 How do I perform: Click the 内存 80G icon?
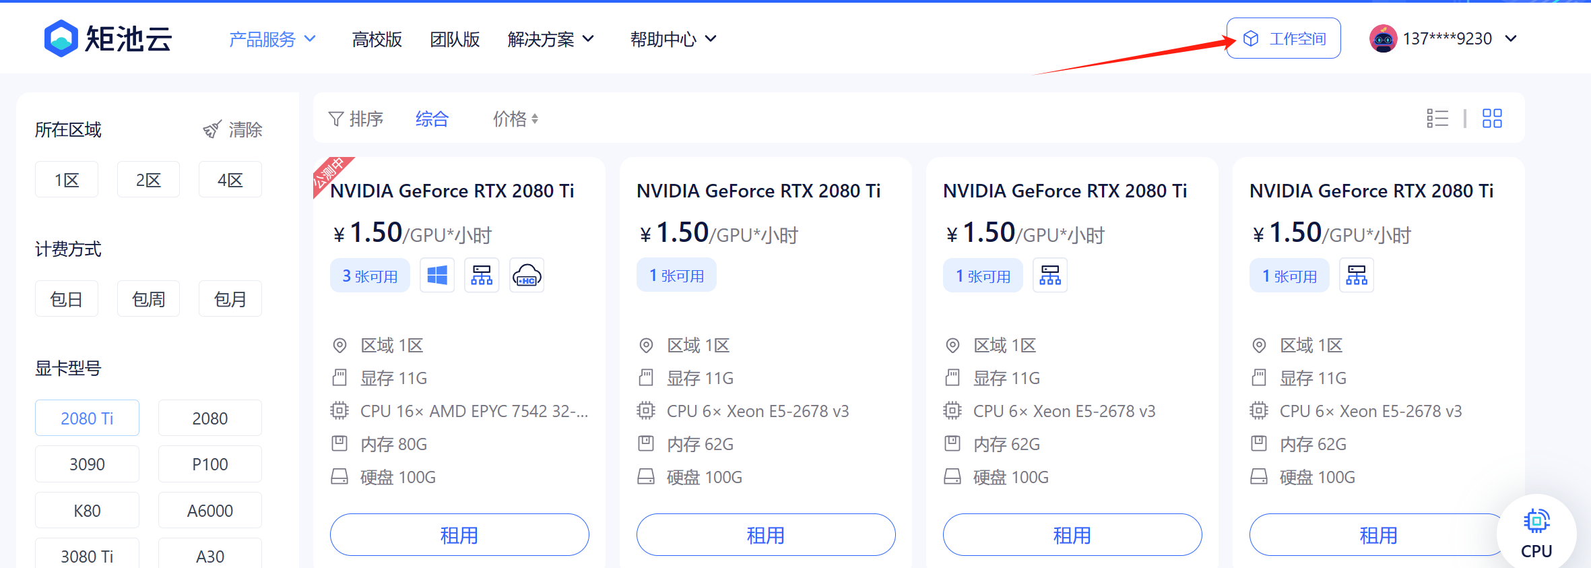point(339,443)
